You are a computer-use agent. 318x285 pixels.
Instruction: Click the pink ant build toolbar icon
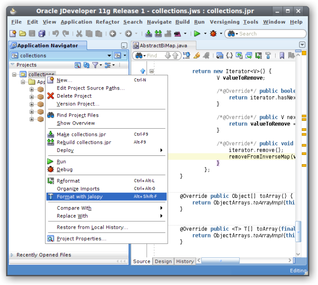click(177, 34)
